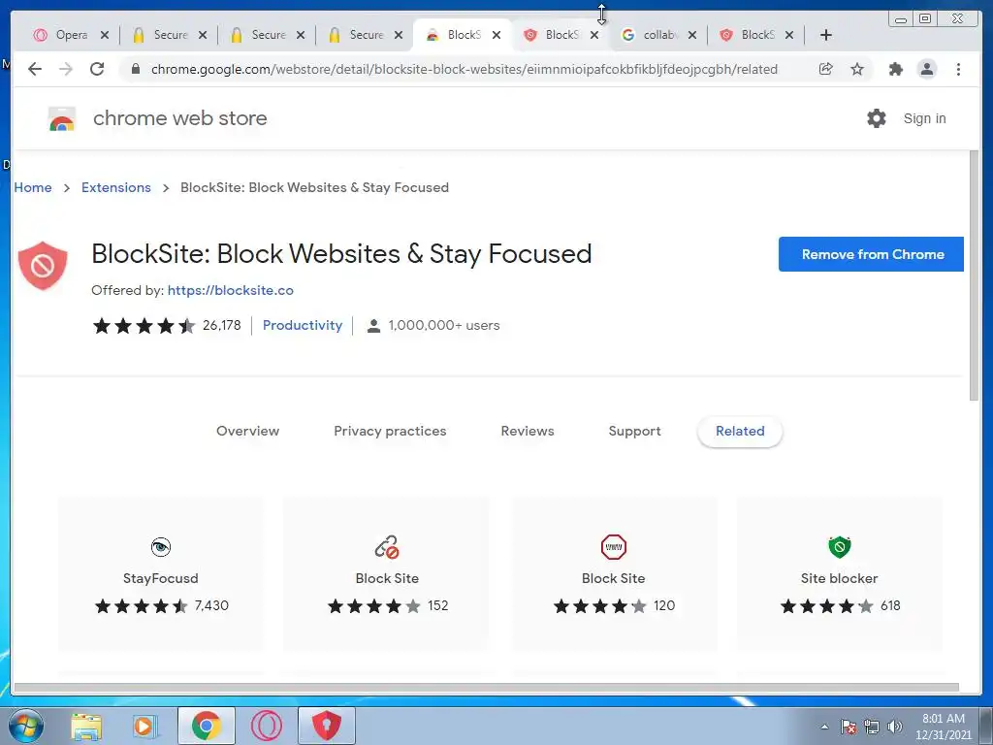The width and height of the screenshot is (993, 745).
Task: Open the Privacy practices tab
Action: point(390,432)
